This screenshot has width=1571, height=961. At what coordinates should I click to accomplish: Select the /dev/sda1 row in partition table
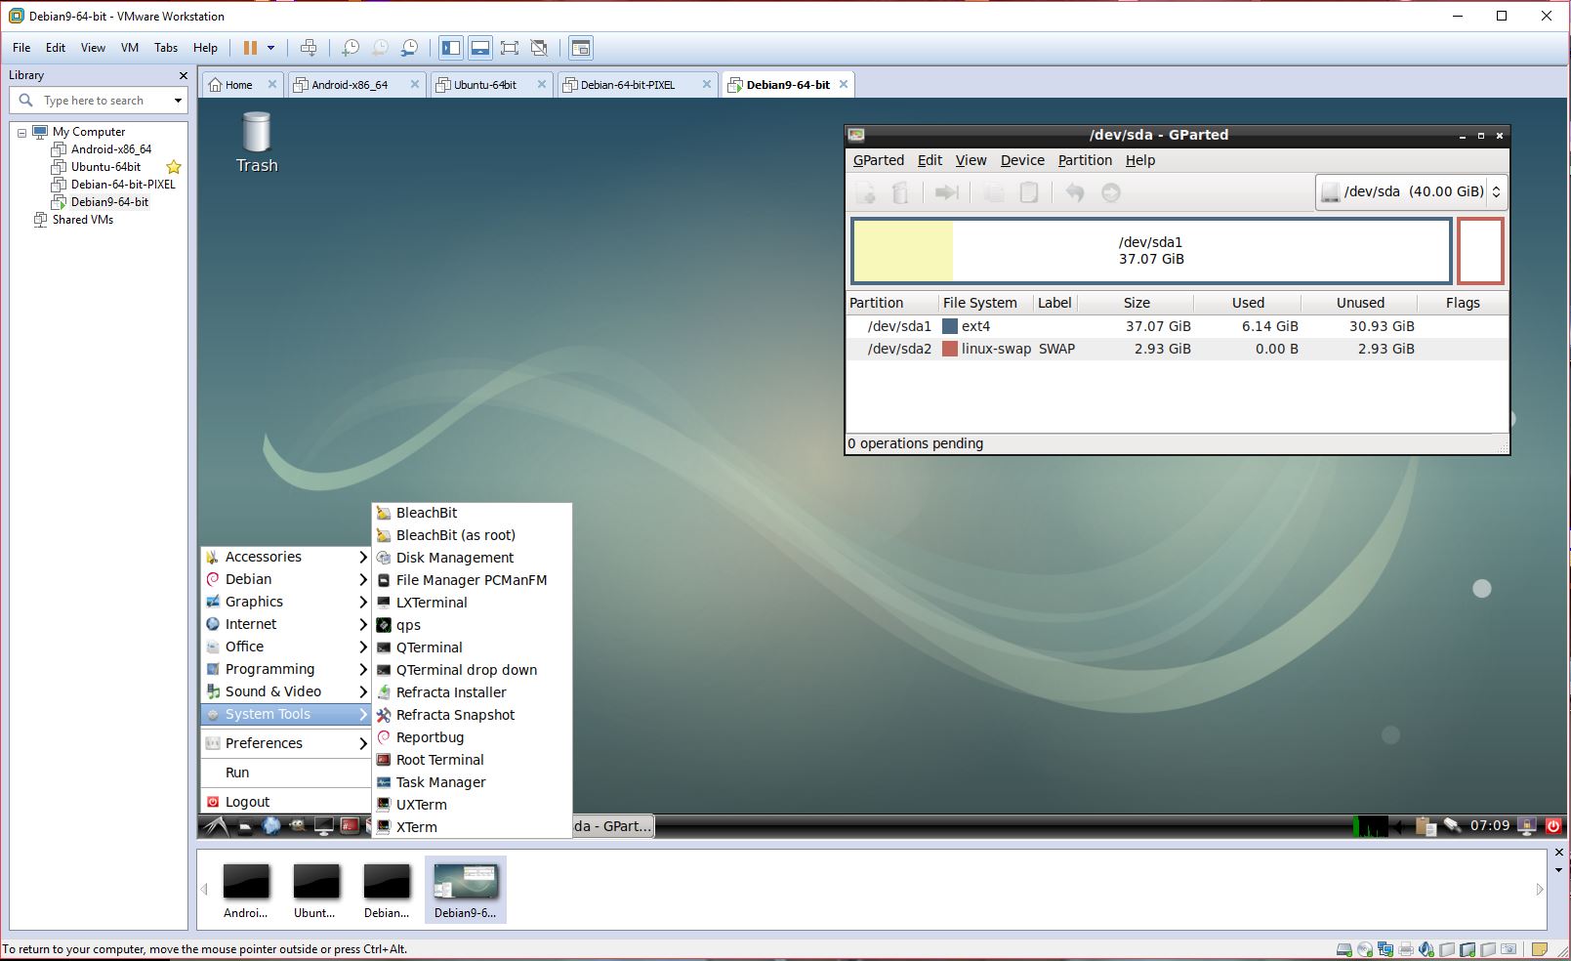[x=1177, y=326]
